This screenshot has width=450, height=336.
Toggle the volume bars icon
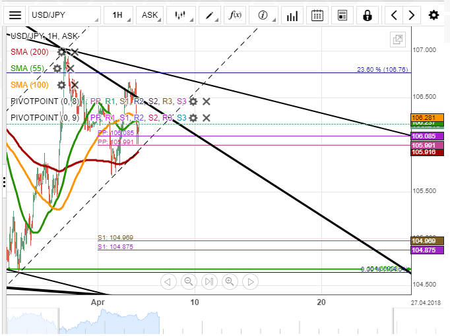click(x=292, y=15)
